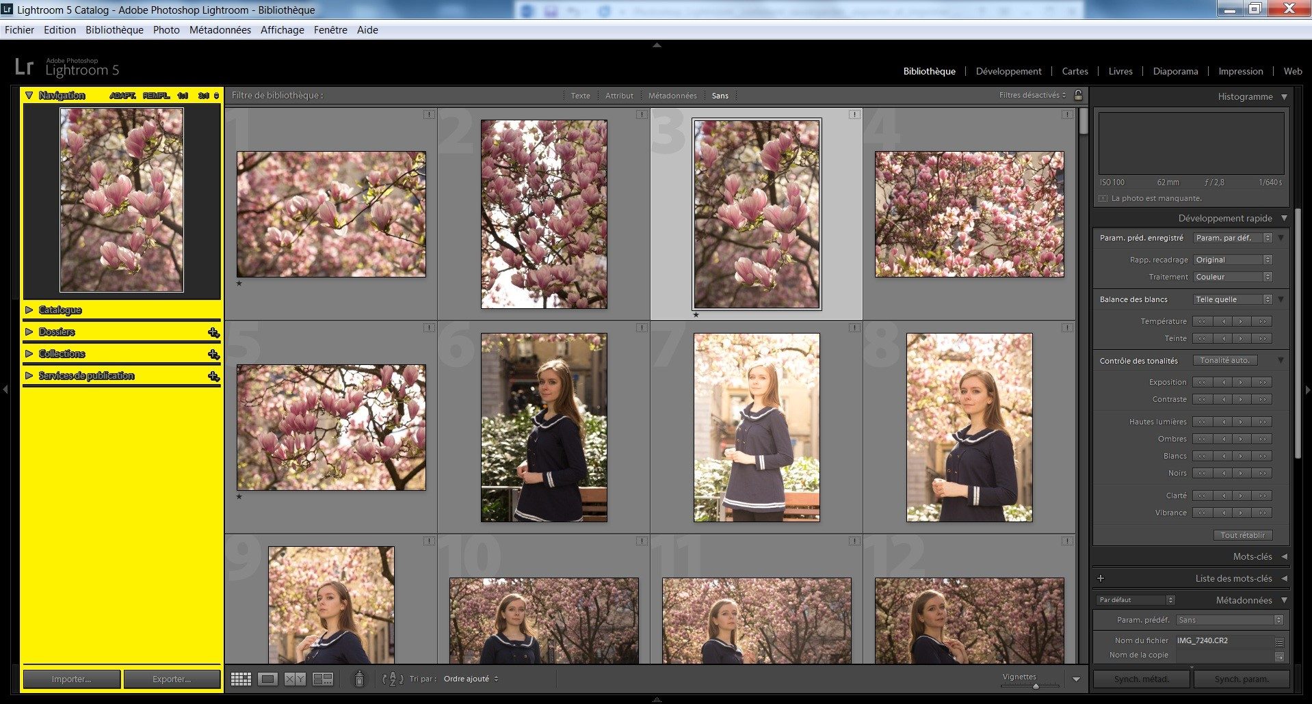Select the Painter spray can tool
Image resolution: width=1312 pixels, height=704 pixels.
(x=358, y=679)
